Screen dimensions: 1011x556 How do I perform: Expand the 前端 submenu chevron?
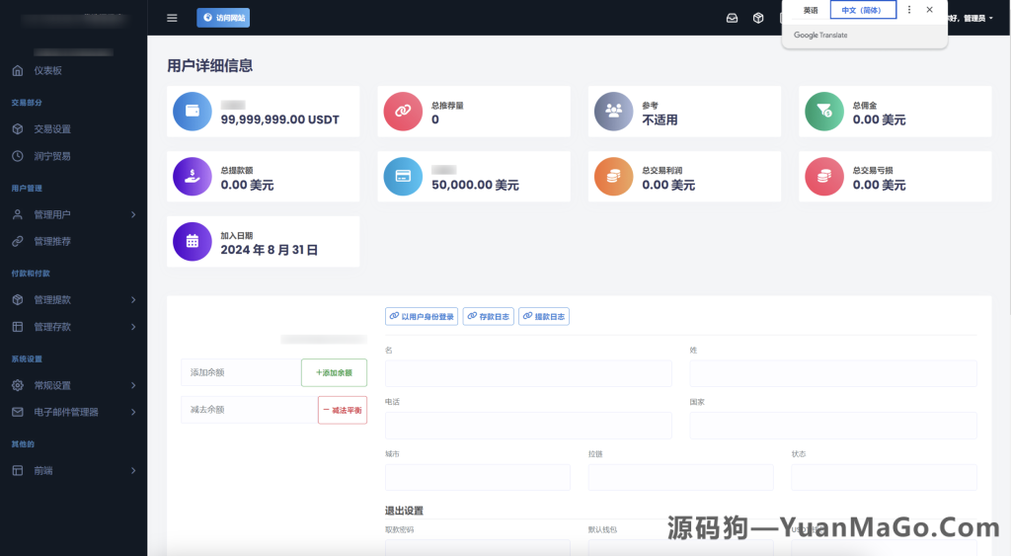[x=133, y=470]
